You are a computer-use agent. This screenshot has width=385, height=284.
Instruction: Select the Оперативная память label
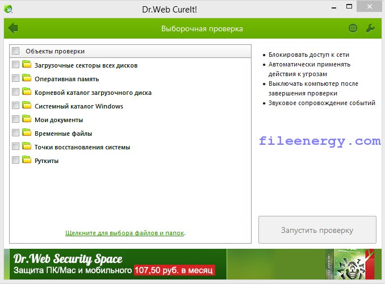click(x=66, y=79)
